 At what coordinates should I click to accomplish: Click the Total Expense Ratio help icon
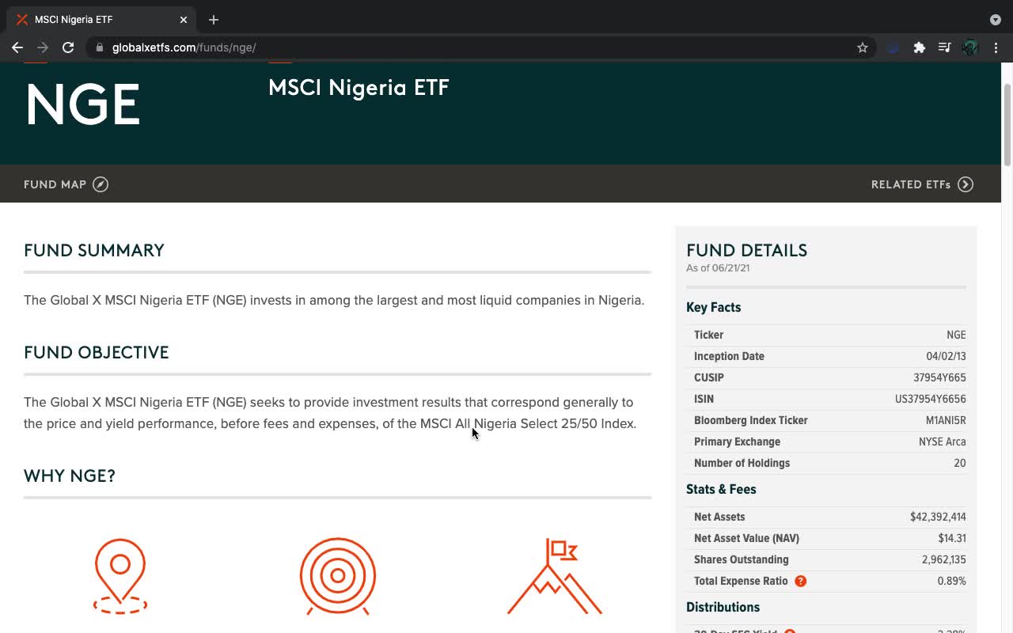[801, 581]
